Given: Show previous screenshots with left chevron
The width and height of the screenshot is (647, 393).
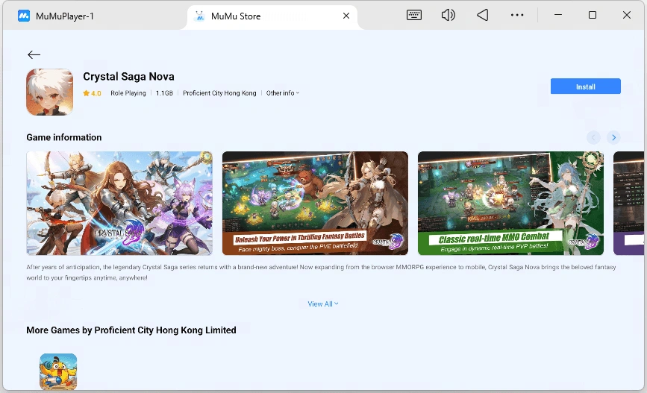Looking at the screenshot, I should coord(593,137).
